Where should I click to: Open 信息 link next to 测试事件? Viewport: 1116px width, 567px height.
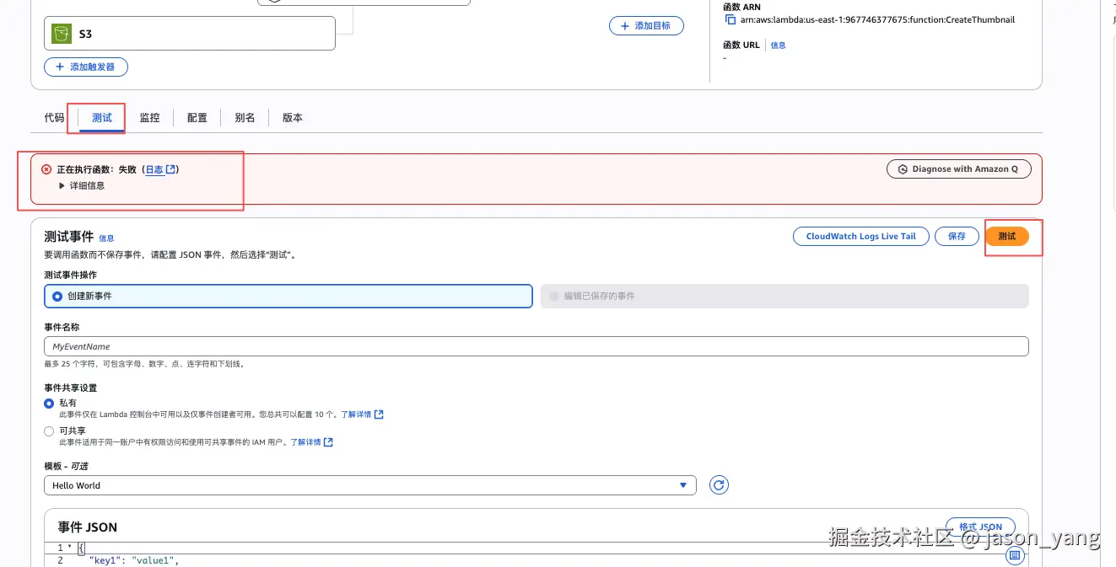pyautogui.click(x=106, y=238)
